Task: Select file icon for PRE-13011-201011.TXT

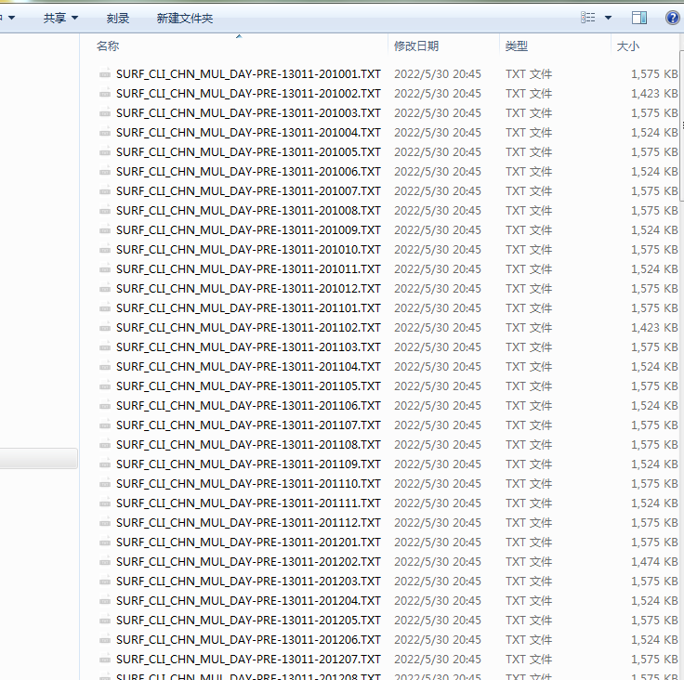Action: click(x=105, y=269)
